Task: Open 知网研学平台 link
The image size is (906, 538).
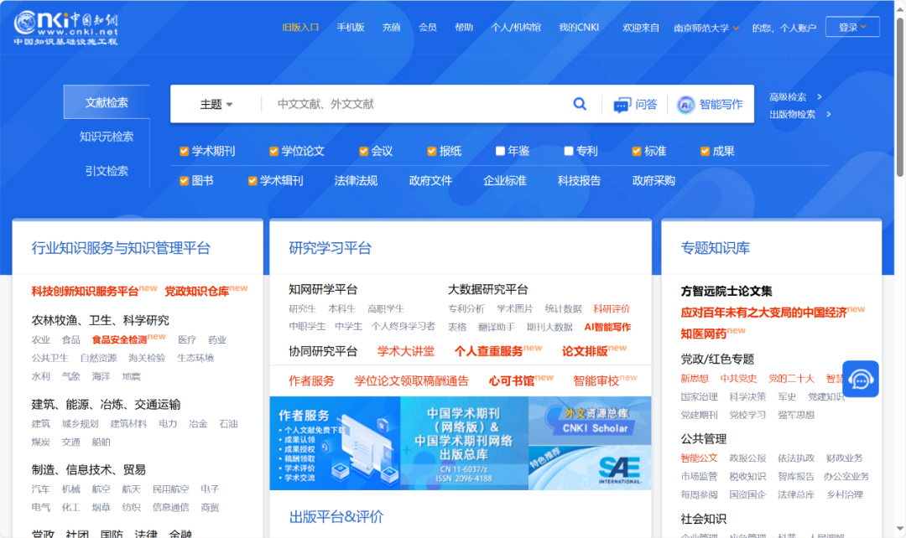Action: pos(323,289)
